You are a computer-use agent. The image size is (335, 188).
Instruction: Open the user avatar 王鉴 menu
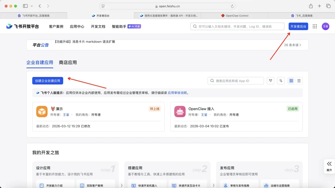[325, 26]
